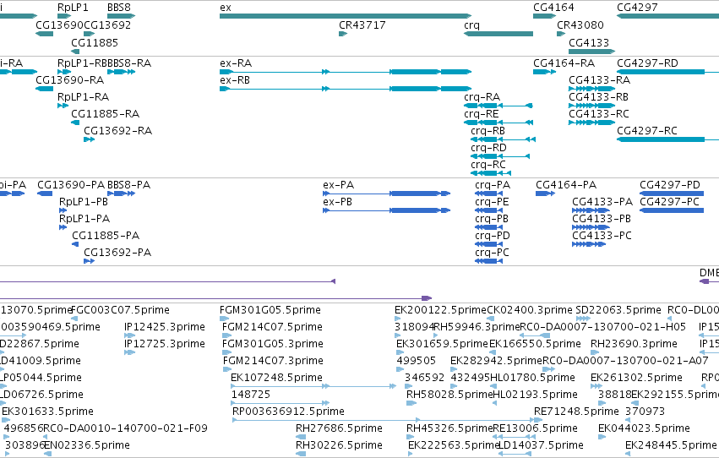
Task: Select the ex-PA protein feature
Action: (x=387, y=194)
